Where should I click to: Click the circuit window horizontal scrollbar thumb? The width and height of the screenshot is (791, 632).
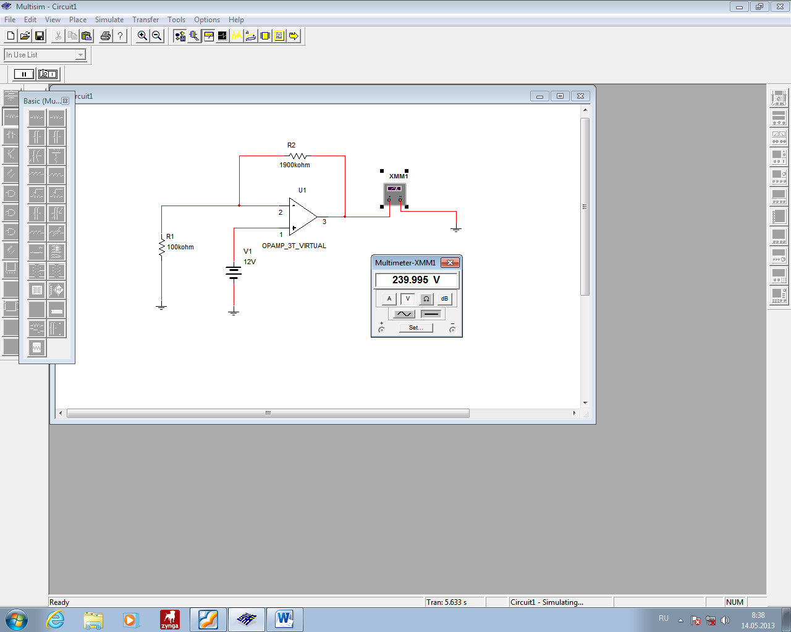click(268, 413)
